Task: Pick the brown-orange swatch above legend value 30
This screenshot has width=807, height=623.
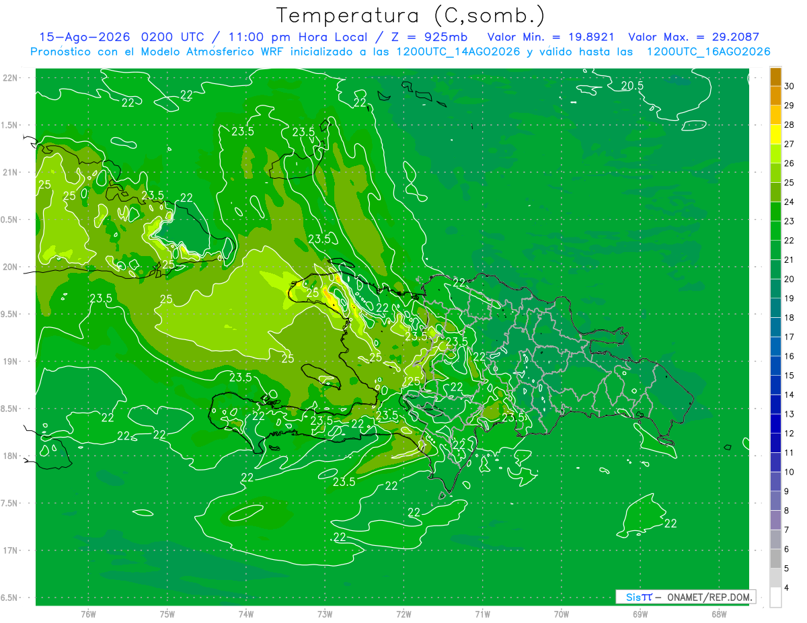Action: [x=775, y=77]
